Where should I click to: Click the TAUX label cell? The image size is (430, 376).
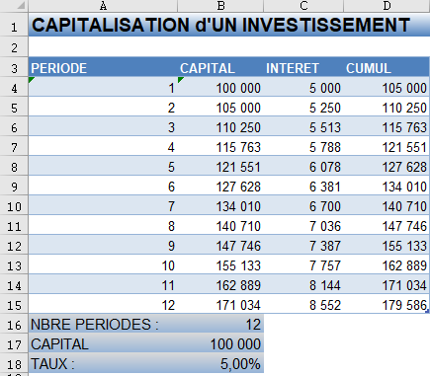tap(103, 364)
